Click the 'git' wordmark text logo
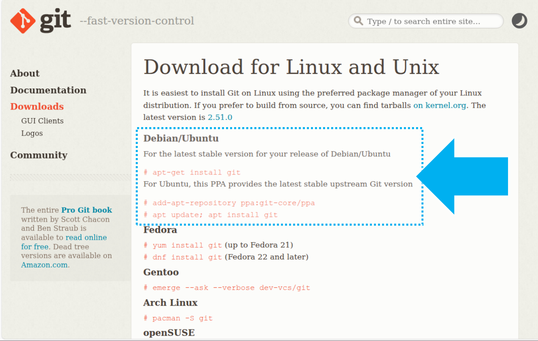 56,21
